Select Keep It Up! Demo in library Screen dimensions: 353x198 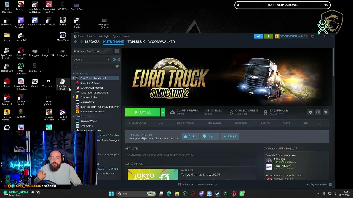pos(96,83)
